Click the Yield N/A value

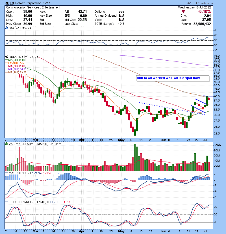pyautogui.click(x=122, y=20)
